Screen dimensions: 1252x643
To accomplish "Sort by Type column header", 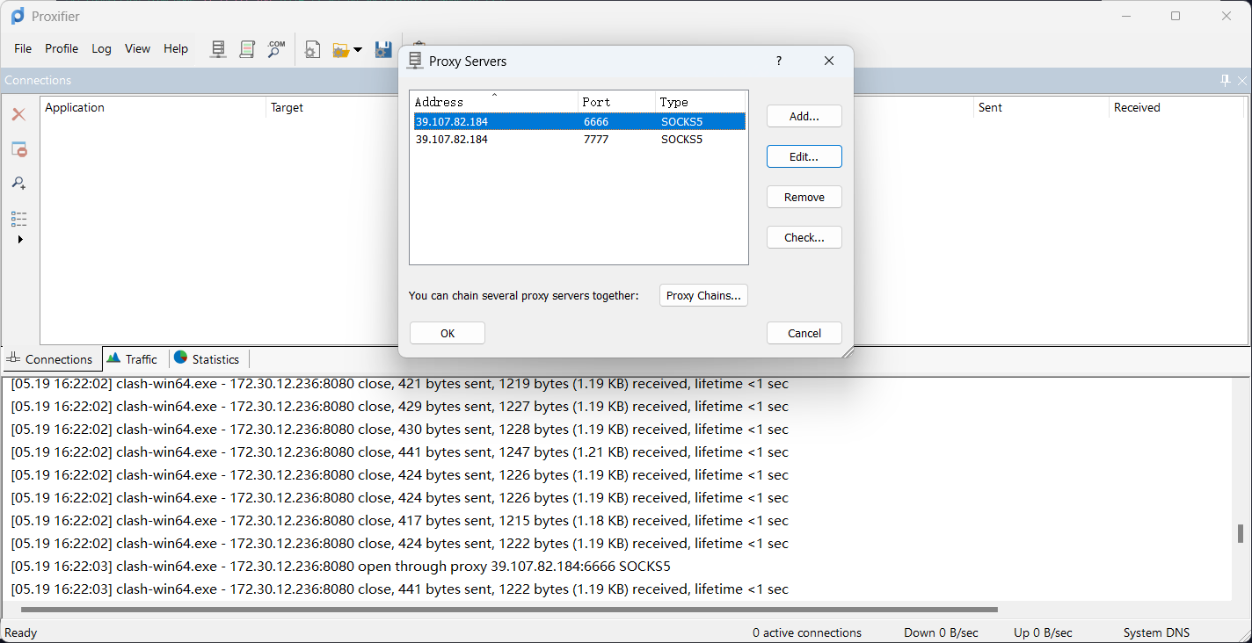I will tap(701, 102).
